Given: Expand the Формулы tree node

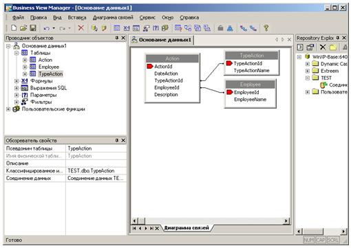Looking at the screenshot, I should pos(17,81).
